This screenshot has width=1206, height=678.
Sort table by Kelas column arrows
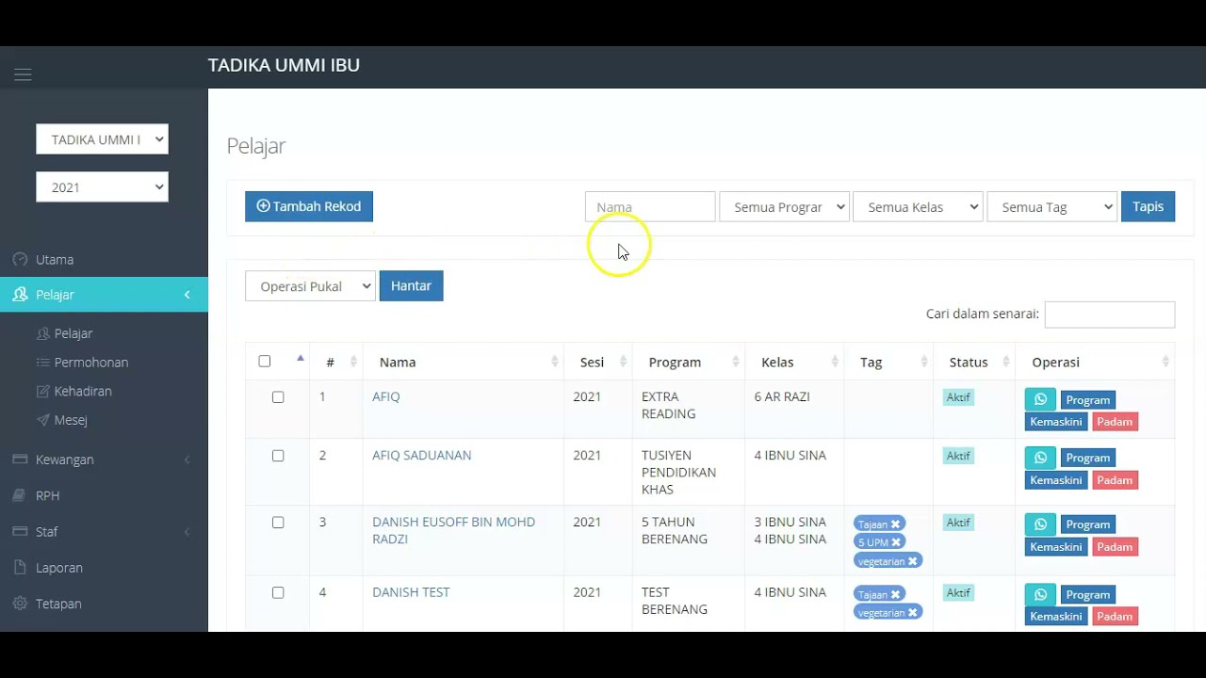[835, 362]
